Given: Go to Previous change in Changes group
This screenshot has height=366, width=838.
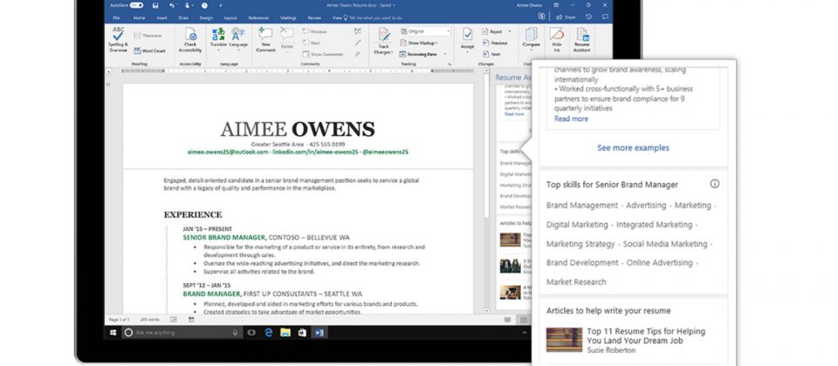Looking at the screenshot, I should (495, 43).
